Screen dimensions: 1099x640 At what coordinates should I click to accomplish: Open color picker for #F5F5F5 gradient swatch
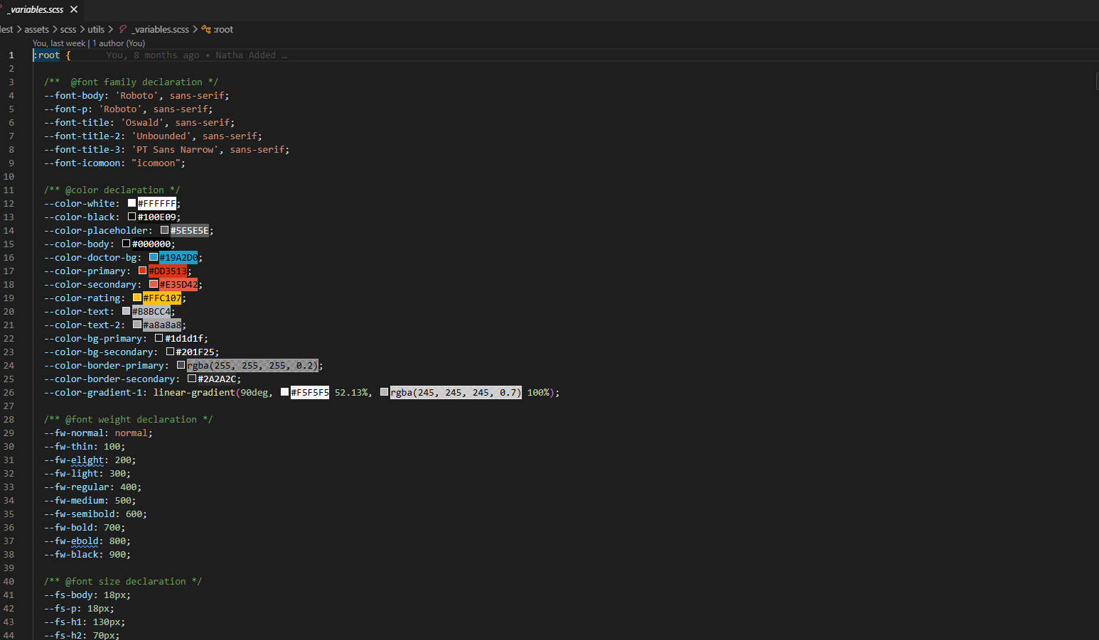tap(285, 392)
